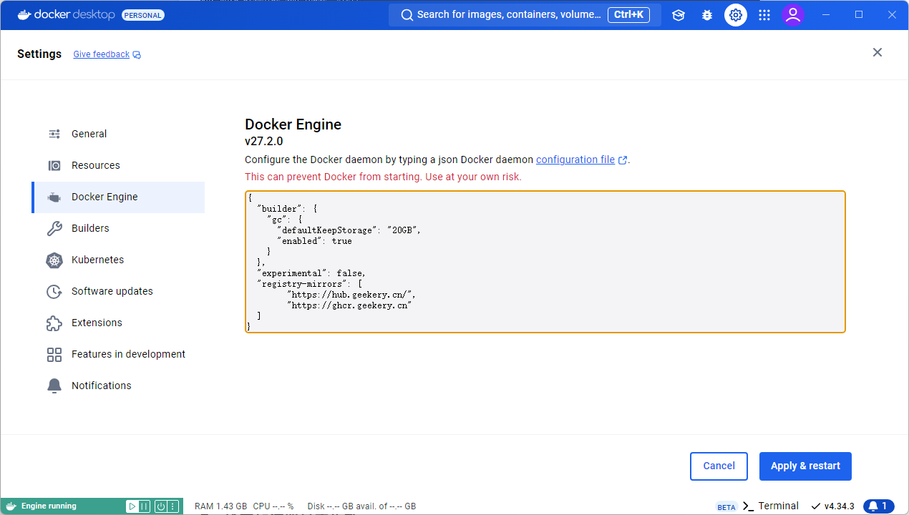Image resolution: width=909 pixels, height=515 pixels.
Task: Click the Apply & restart button
Action: pos(805,466)
